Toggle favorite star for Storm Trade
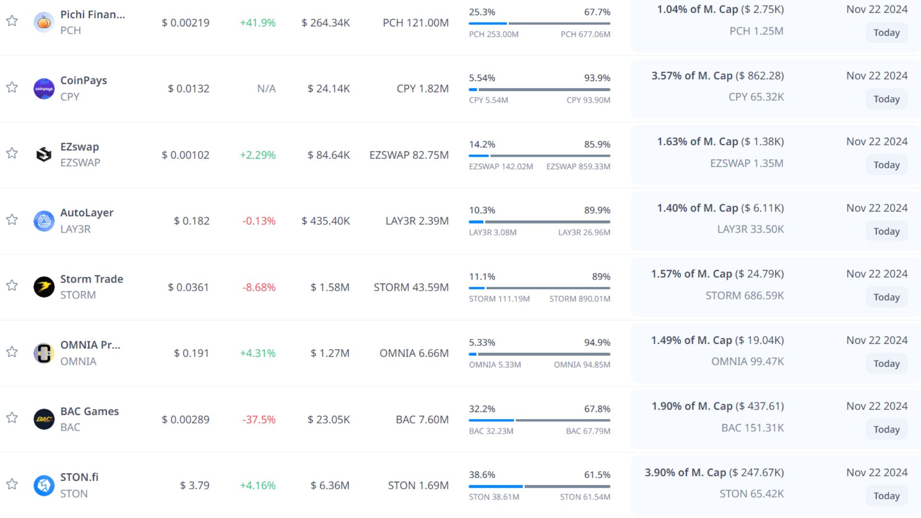 pyautogui.click(x=12, y=285)
